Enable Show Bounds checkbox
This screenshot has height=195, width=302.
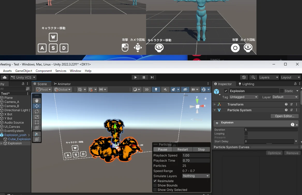point(155,185)
